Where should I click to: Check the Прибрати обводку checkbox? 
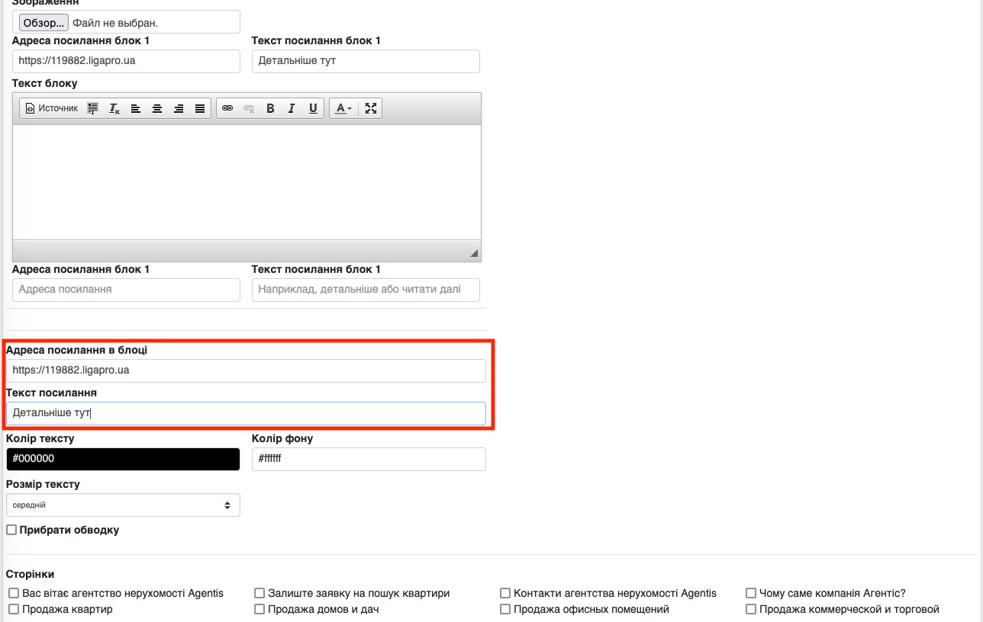[x=11, y=530]
